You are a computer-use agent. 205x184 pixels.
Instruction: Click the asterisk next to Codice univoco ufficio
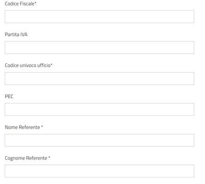52,64
